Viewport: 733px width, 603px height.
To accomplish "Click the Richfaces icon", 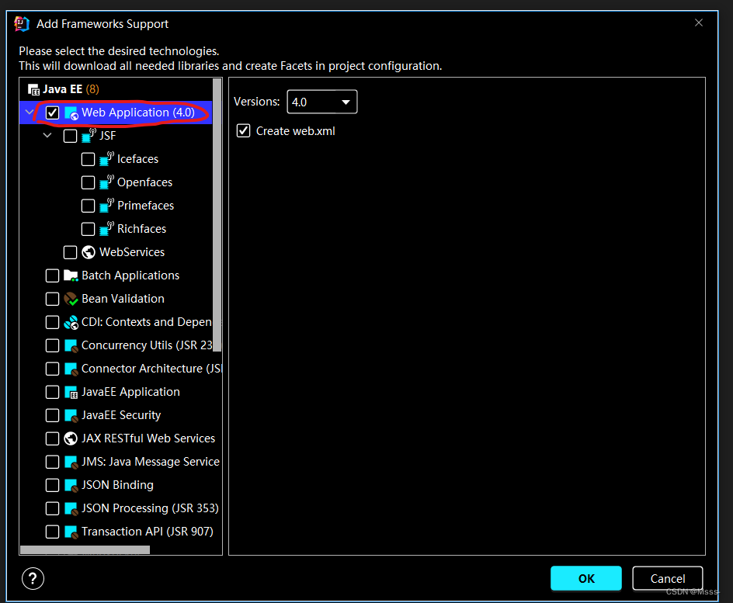I will pyautogui.click(x=106, y=230).
